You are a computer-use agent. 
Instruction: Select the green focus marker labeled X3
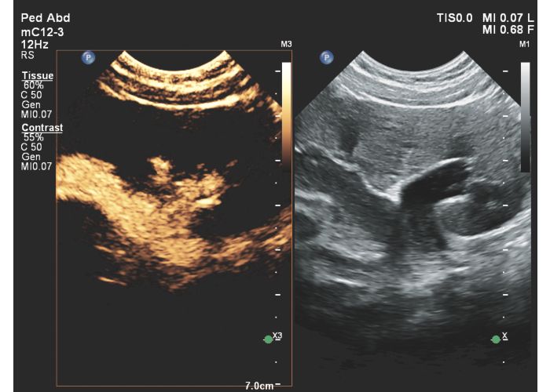point(268,339)
